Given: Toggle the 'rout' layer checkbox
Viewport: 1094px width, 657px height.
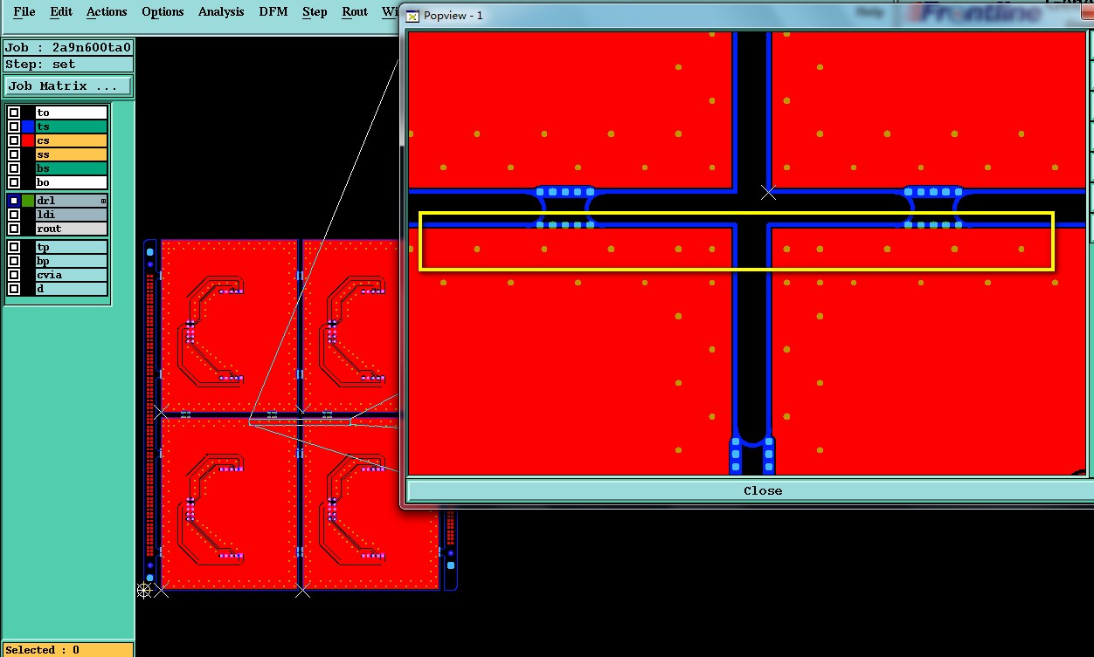Looking at the screenshot, I should click(x=14, y=229).
